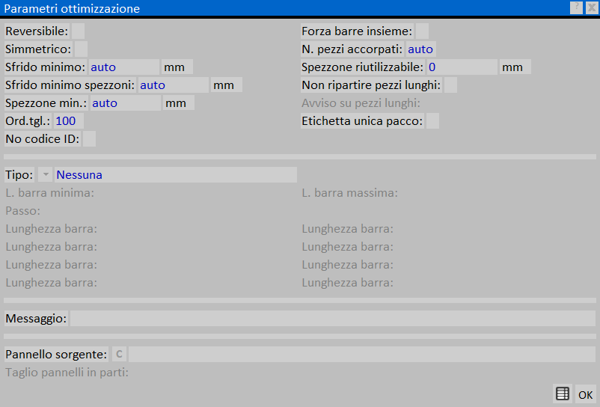600x407 pixels.
Task: Toggle the No codice ID checkbox
Action: (90, 139)
